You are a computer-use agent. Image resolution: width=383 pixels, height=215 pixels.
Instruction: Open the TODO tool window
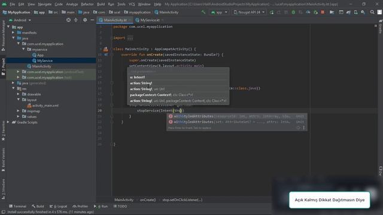pos(120,206)
